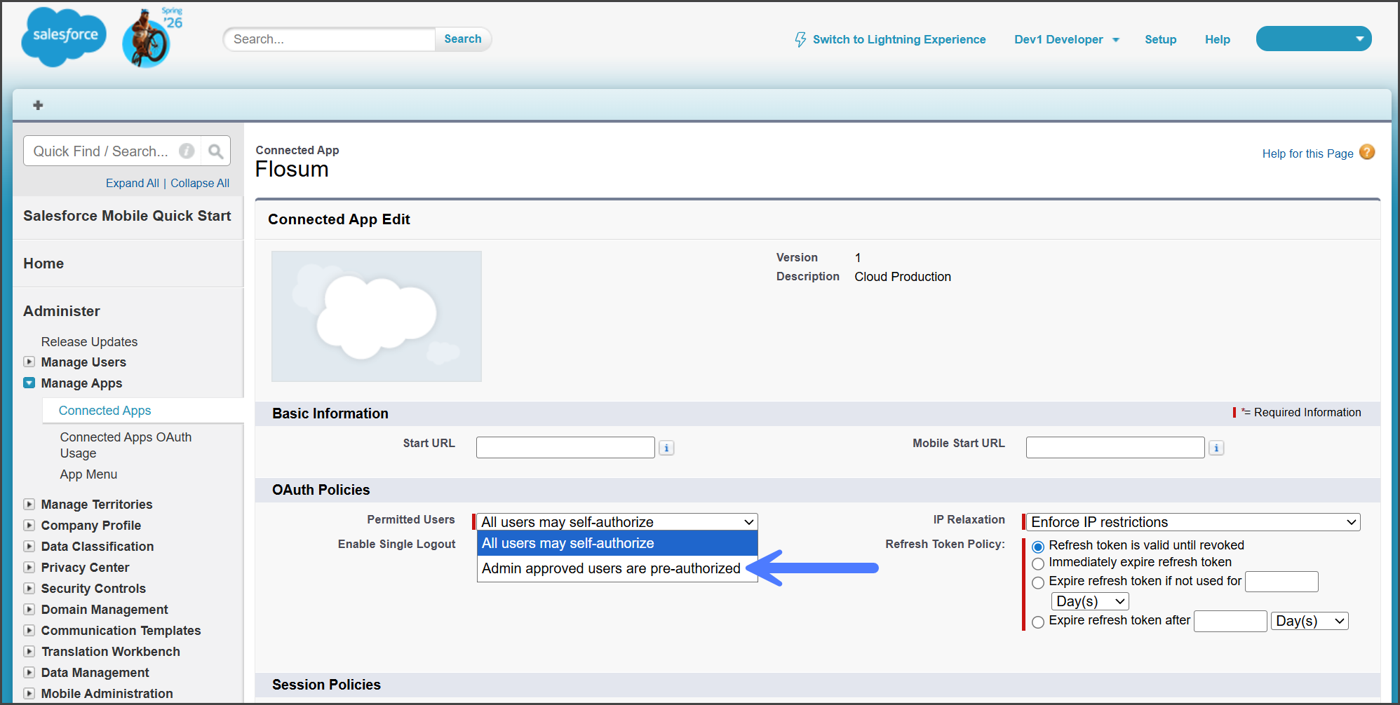Open the Start URL info icon

[x=666, y=448]
